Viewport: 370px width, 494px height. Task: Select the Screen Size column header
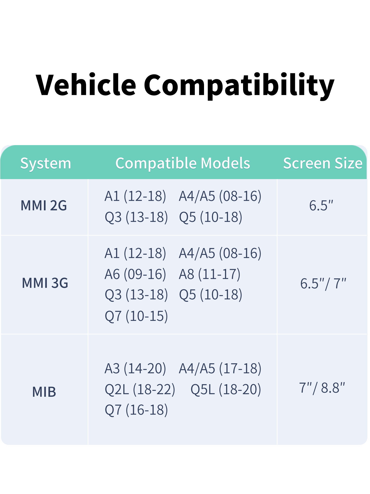(322, 163)
